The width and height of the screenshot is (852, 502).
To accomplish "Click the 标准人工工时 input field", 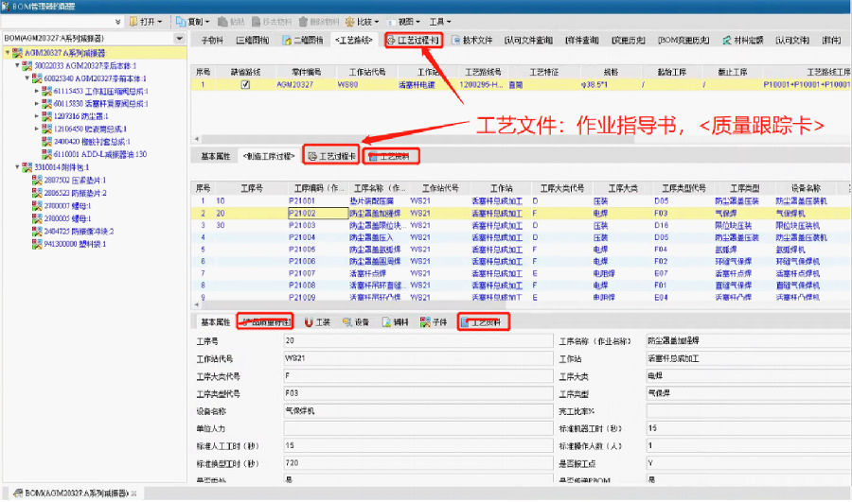I will pyautogui.click(x=417, y=445).
